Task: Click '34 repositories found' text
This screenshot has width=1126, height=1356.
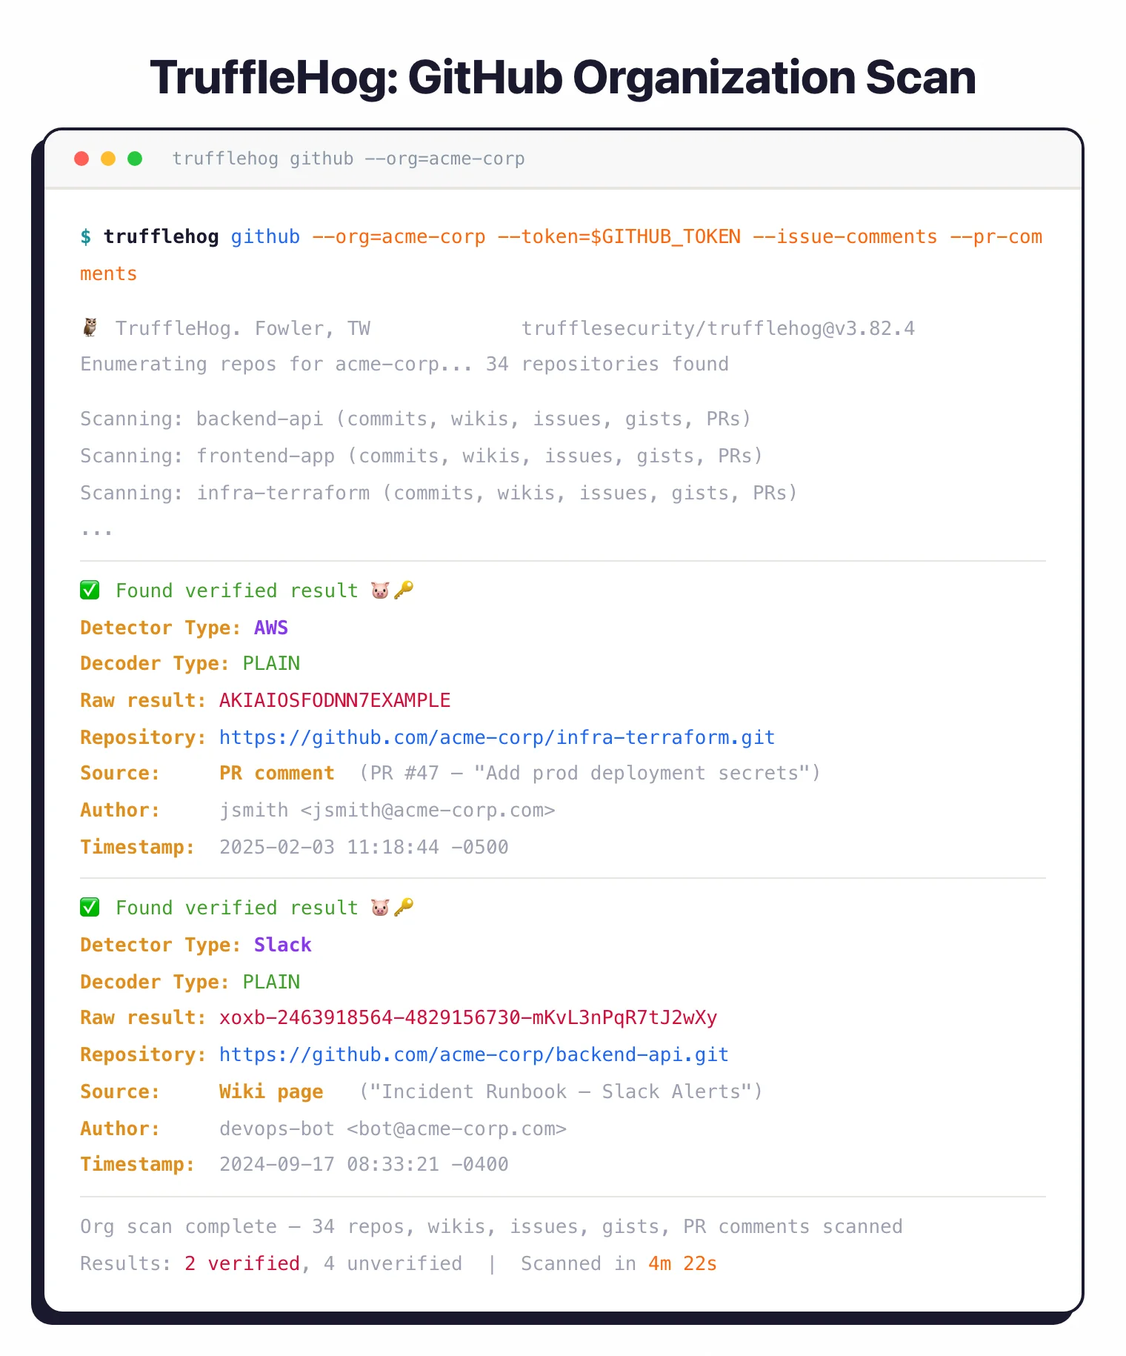Action: point(607,364)
